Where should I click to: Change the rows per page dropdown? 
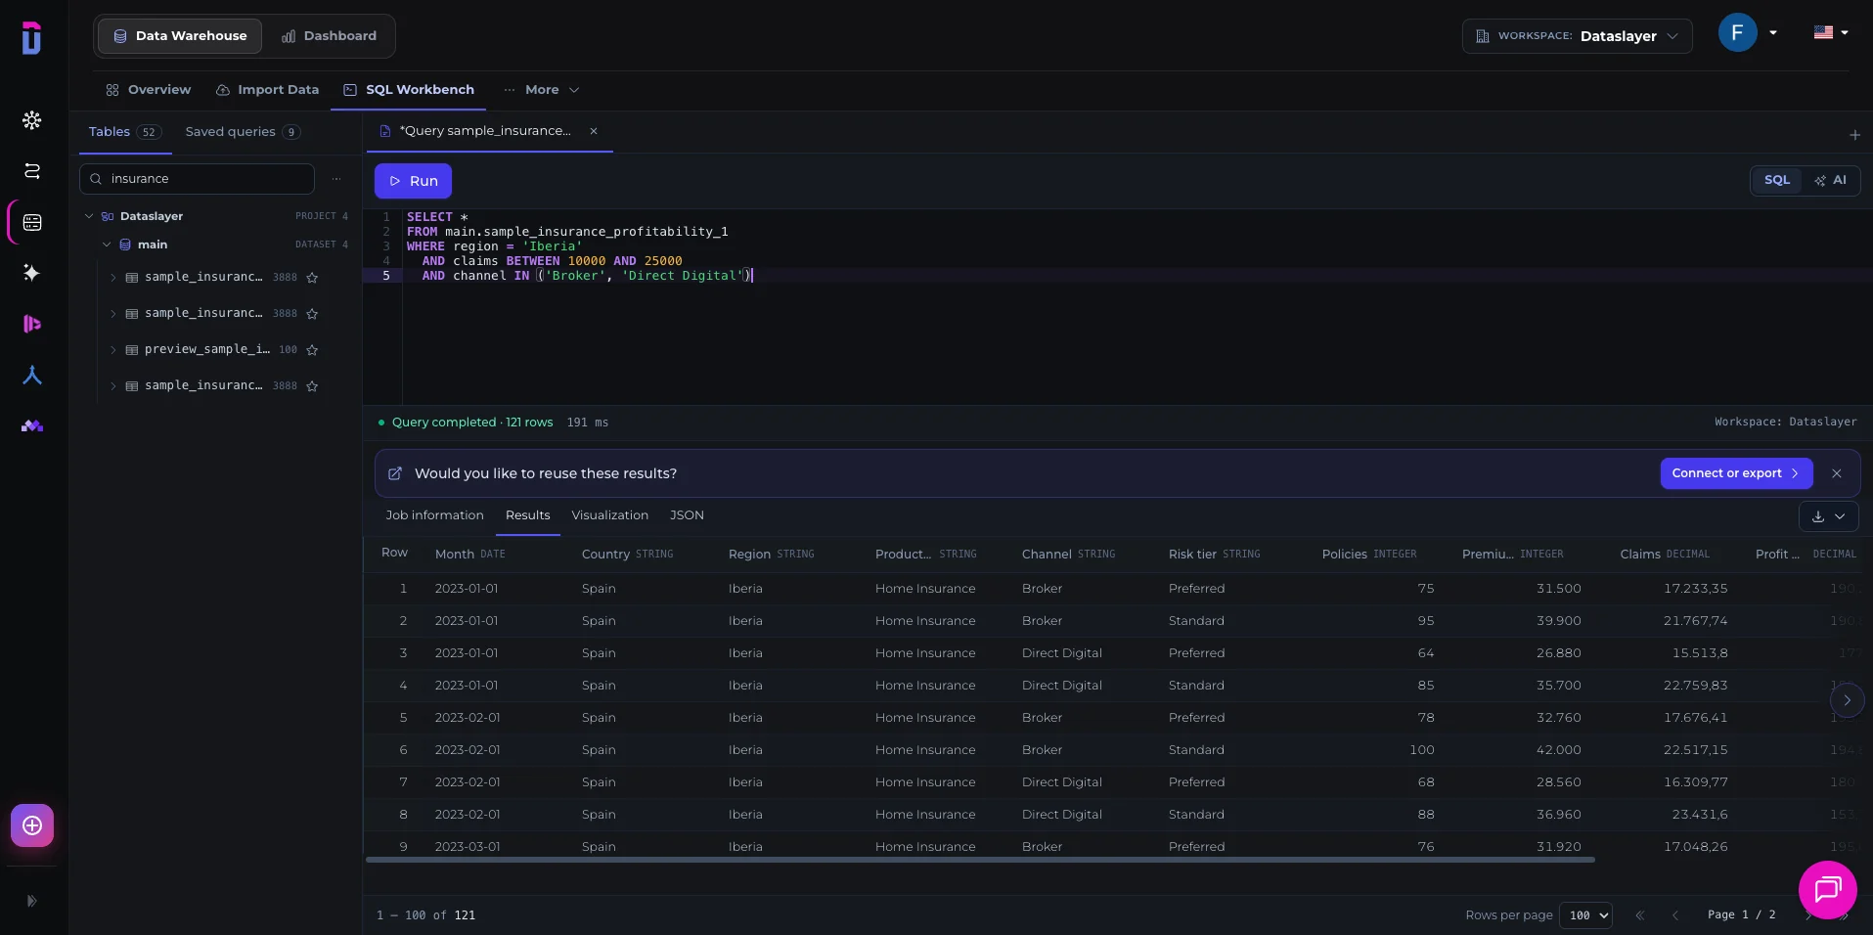click(1585, 915)
